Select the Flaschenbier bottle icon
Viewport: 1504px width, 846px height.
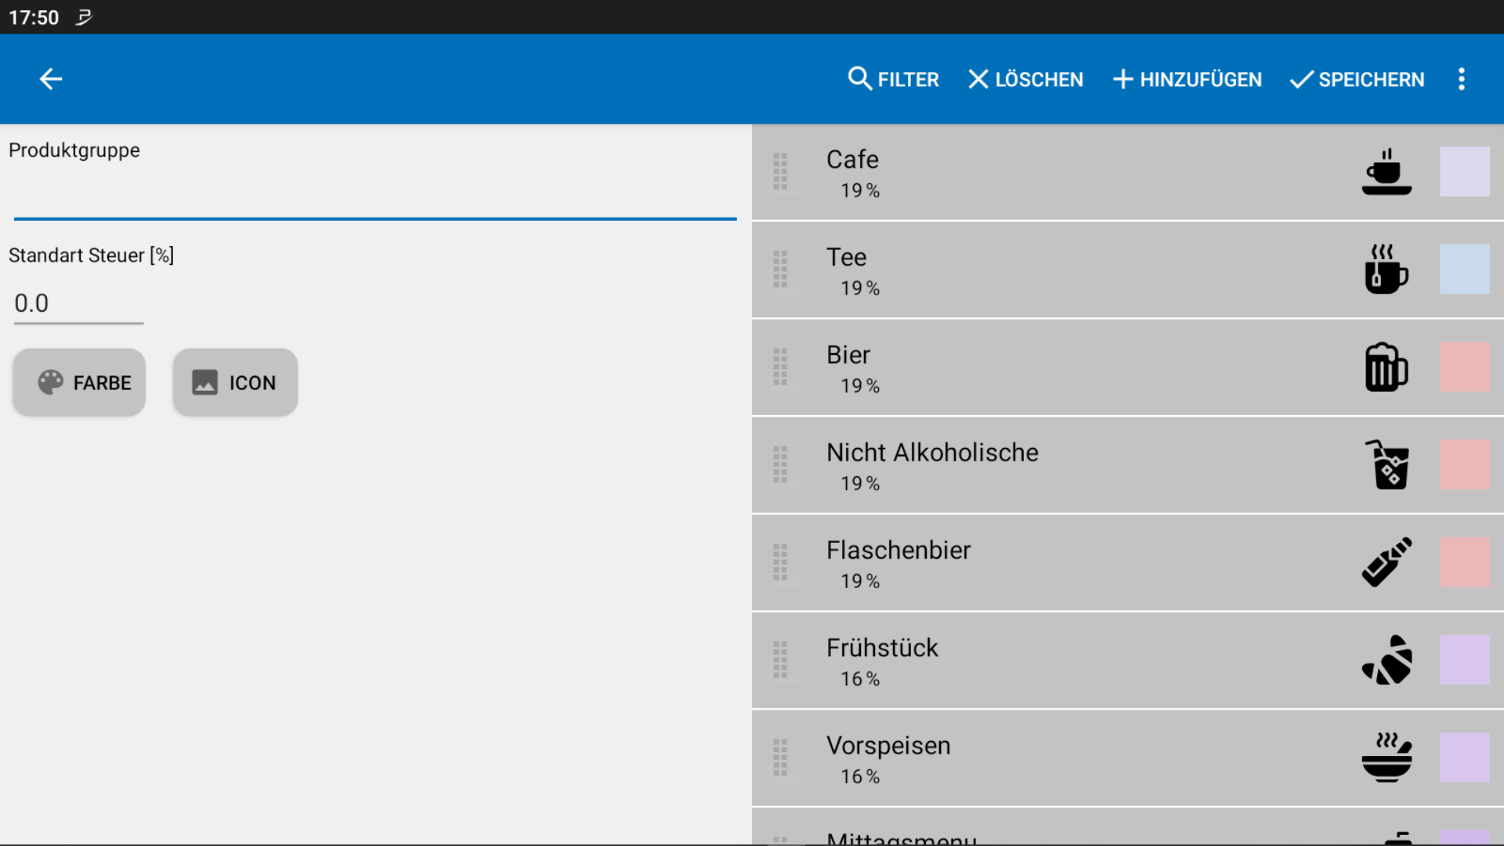pos(1387,562)
